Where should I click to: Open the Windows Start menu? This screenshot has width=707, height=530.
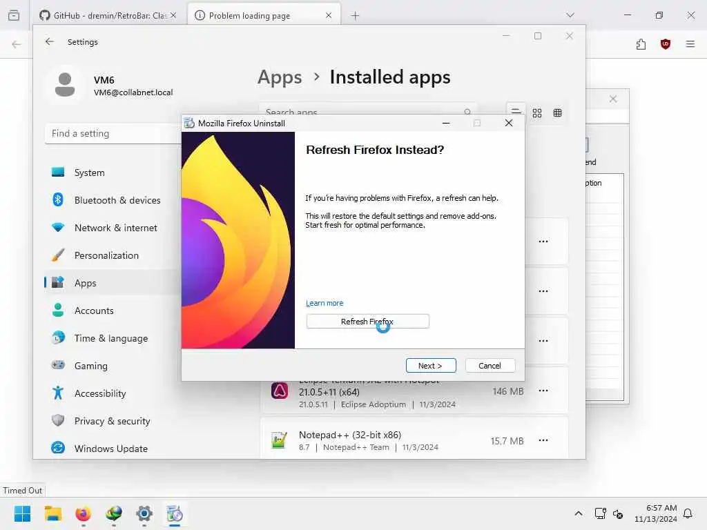pyautogui.click(x=22, y=513)
